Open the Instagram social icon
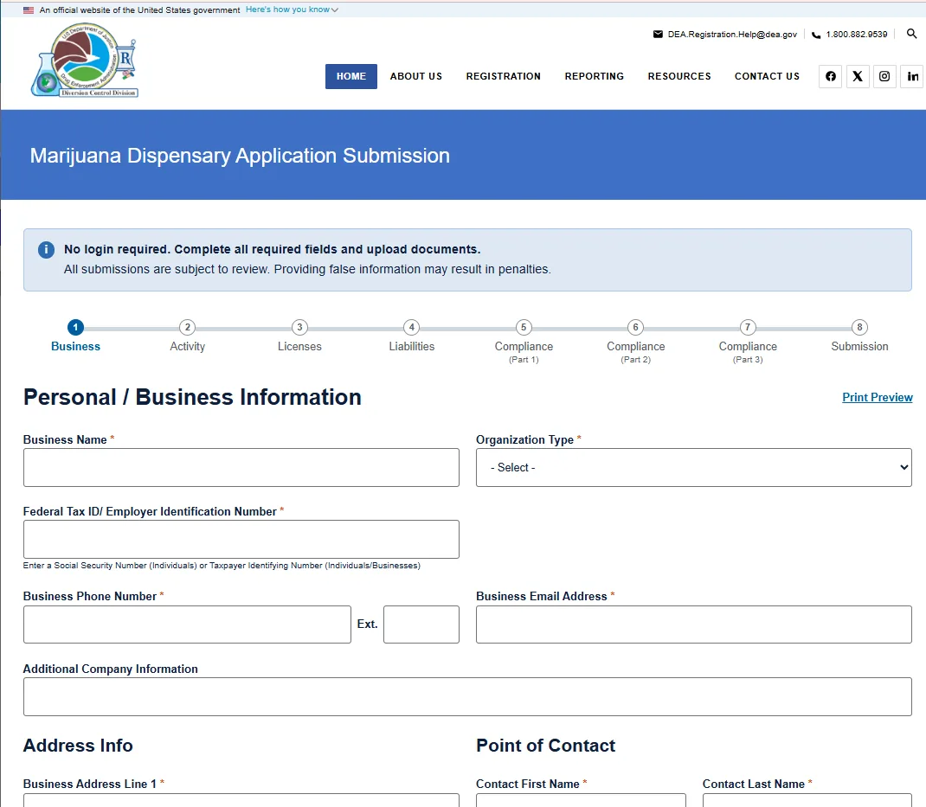The image size is (926, 807). click(884, 76)
